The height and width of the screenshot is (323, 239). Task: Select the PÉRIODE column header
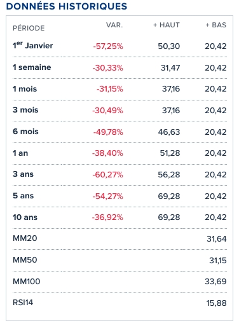[x=29, y=28]
